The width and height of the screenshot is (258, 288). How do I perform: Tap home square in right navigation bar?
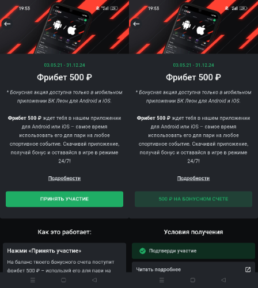click(193, 280)
